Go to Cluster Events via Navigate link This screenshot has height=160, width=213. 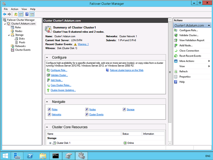pyautogui.click(x=96, y=115)
